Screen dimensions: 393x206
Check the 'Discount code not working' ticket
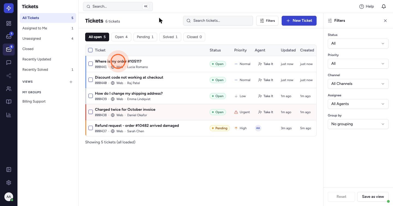[x=91, y=80]
